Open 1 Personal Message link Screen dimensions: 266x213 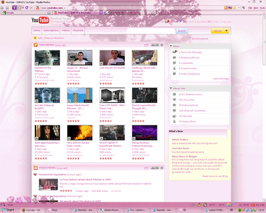point(190,52)
